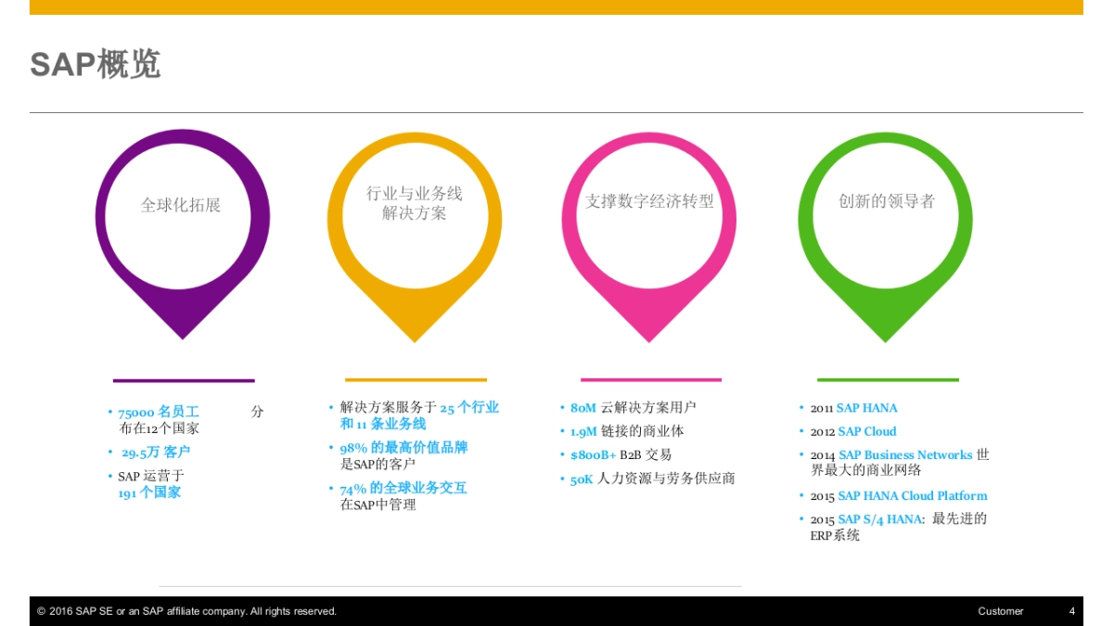This screenshot has width=1113, height=626.
Task: Click the purple divider line above 75000 名员工
Action: pos(183,379)
